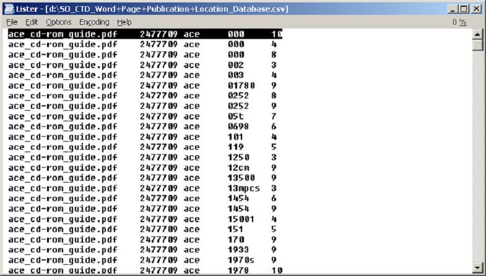The width and height of the screenshot is (486, 276).
Task: Close the Lister window
Action: (476, 9)
